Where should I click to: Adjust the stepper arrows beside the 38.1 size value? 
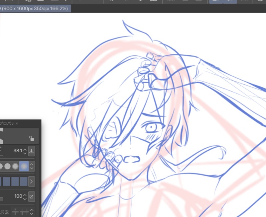pos(25,151)
